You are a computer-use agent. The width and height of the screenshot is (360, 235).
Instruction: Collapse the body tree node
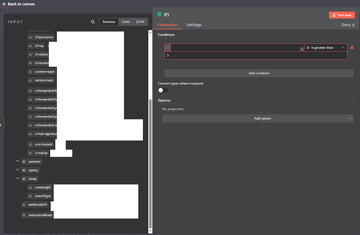(17, 178)
